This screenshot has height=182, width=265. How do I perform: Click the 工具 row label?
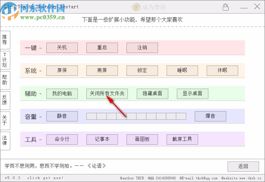(31, 139)
